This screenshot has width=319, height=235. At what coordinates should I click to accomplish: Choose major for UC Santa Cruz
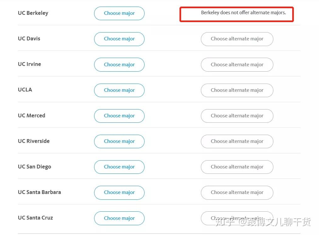tap(119, 218)
